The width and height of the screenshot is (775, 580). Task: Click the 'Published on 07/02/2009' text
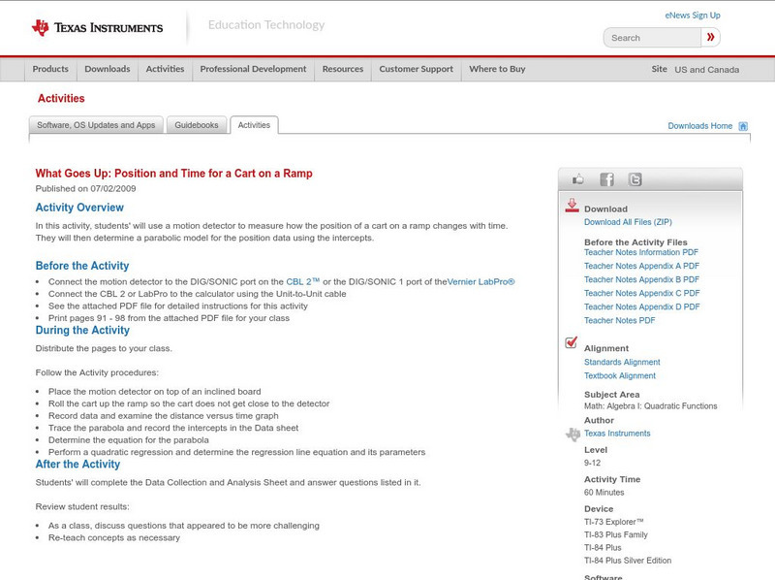coord(85,188)
